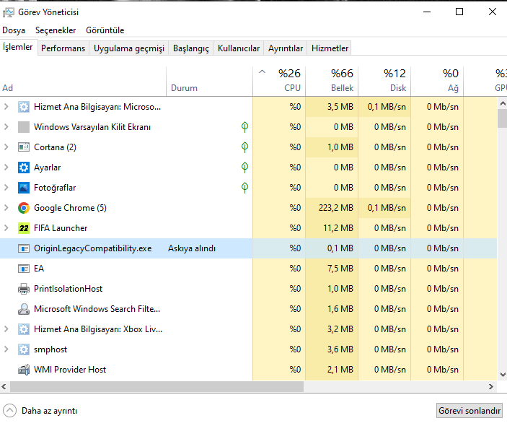Click the Google Chrome process icon
The image size is (507, 426).
[x=24, y=208]
